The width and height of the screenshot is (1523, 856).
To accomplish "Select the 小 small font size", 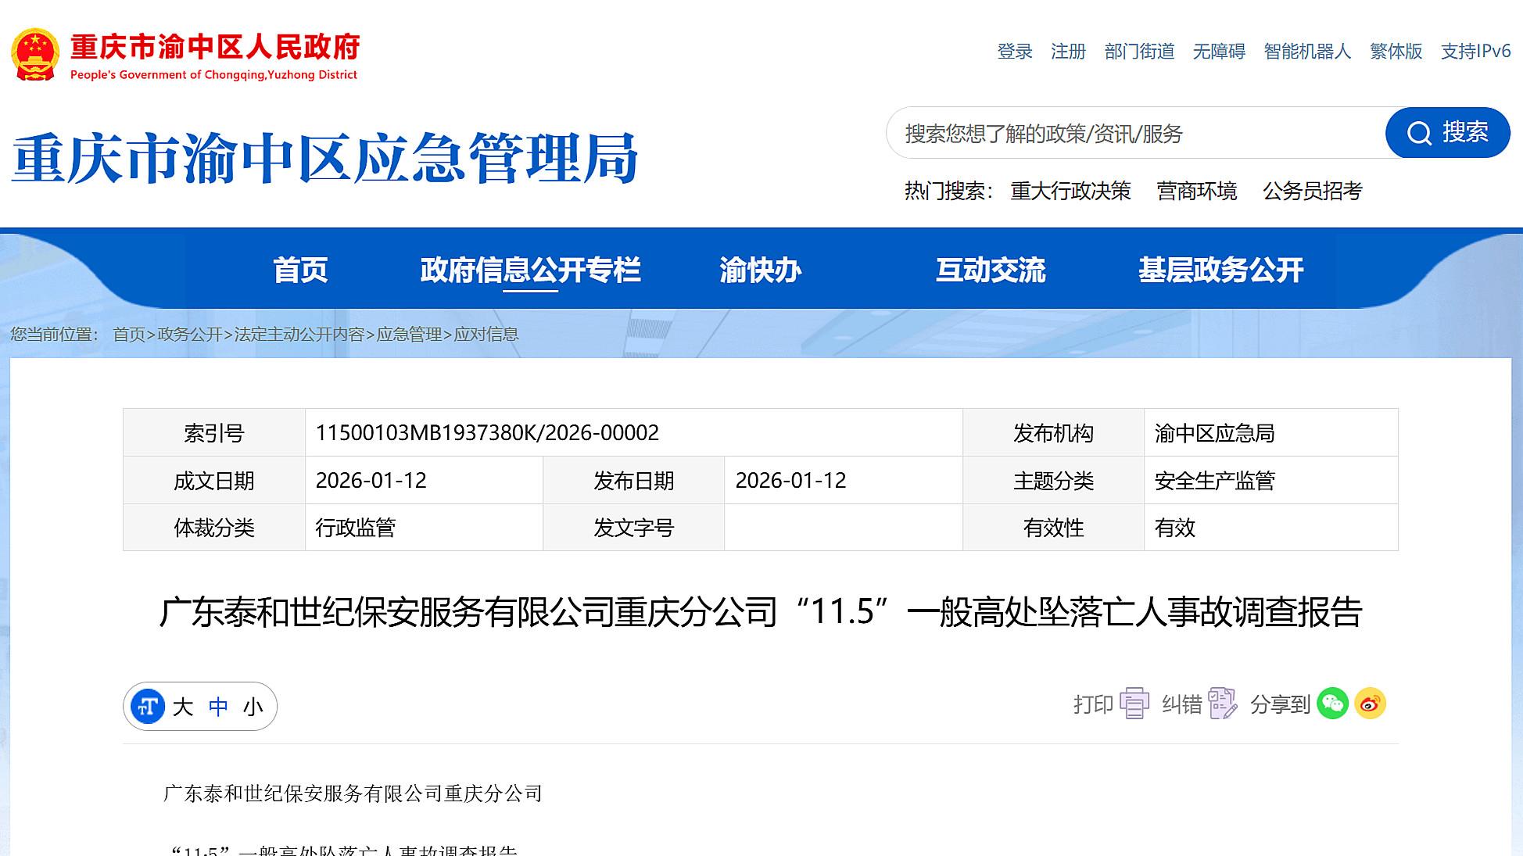I will [x=252, y=706].
